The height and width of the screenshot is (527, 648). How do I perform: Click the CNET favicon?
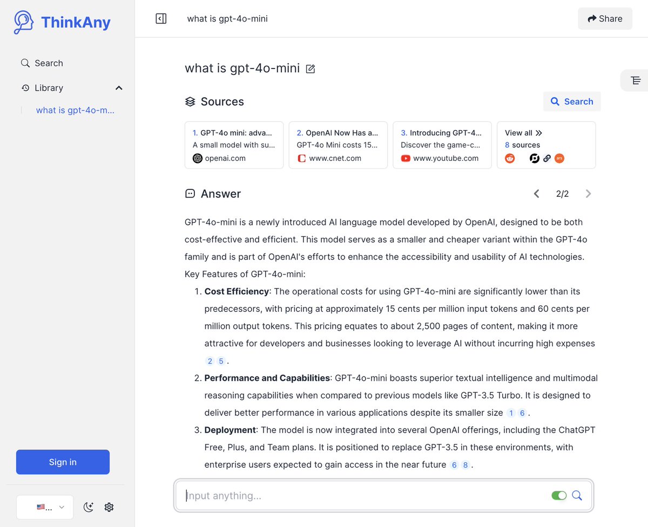pyautogui.click(x=302, y=159)
